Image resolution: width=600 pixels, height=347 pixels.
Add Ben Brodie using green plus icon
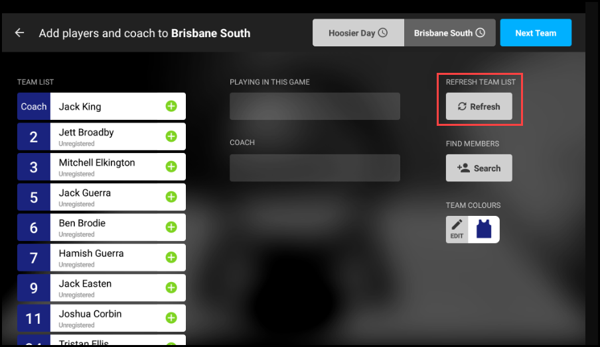171,227
